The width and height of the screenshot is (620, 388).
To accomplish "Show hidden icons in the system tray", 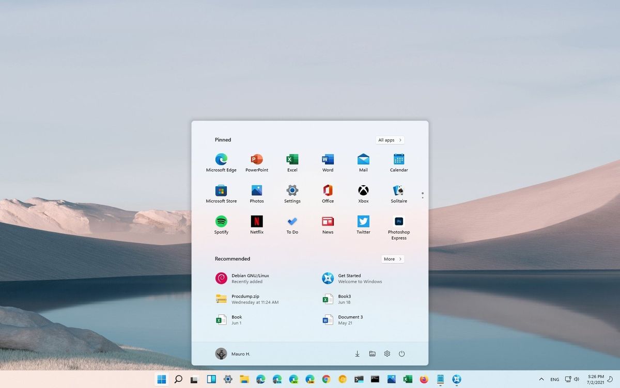I will (541, 379).
